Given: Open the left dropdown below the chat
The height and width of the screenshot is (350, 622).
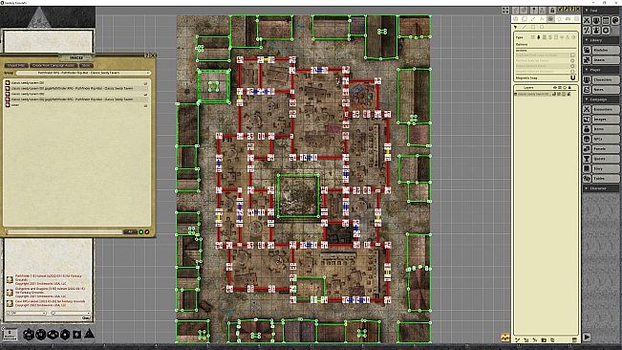Looking at the screenshot, I should click(x=26, y=313).
